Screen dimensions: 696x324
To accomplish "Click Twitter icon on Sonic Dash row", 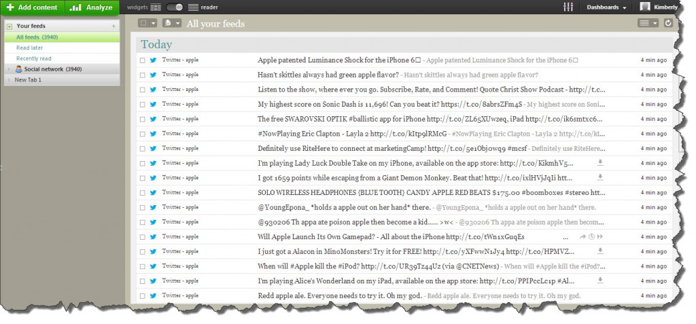I will (153, 105).
